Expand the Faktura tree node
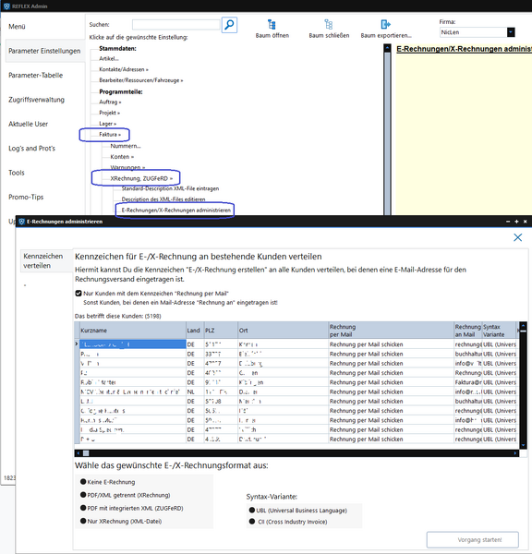The width and height of the screenshot is (532, 554). [x=110, y=134]
